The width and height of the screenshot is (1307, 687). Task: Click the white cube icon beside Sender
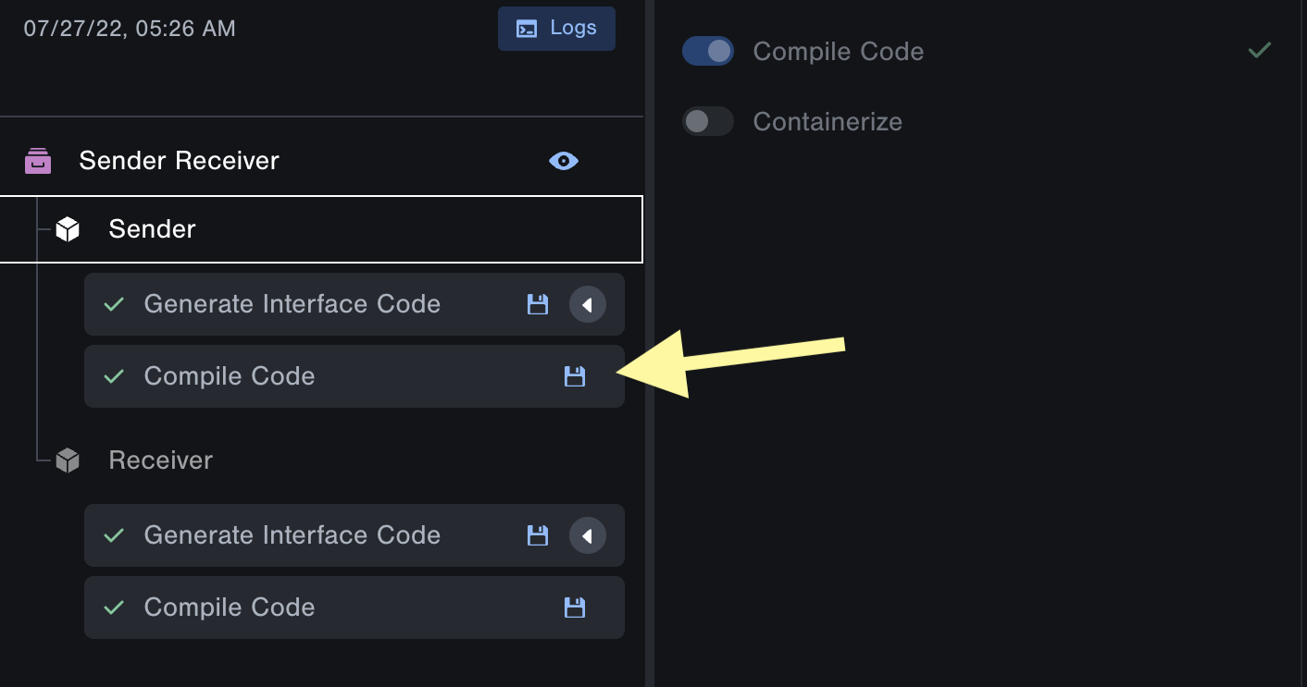[68, 229]
